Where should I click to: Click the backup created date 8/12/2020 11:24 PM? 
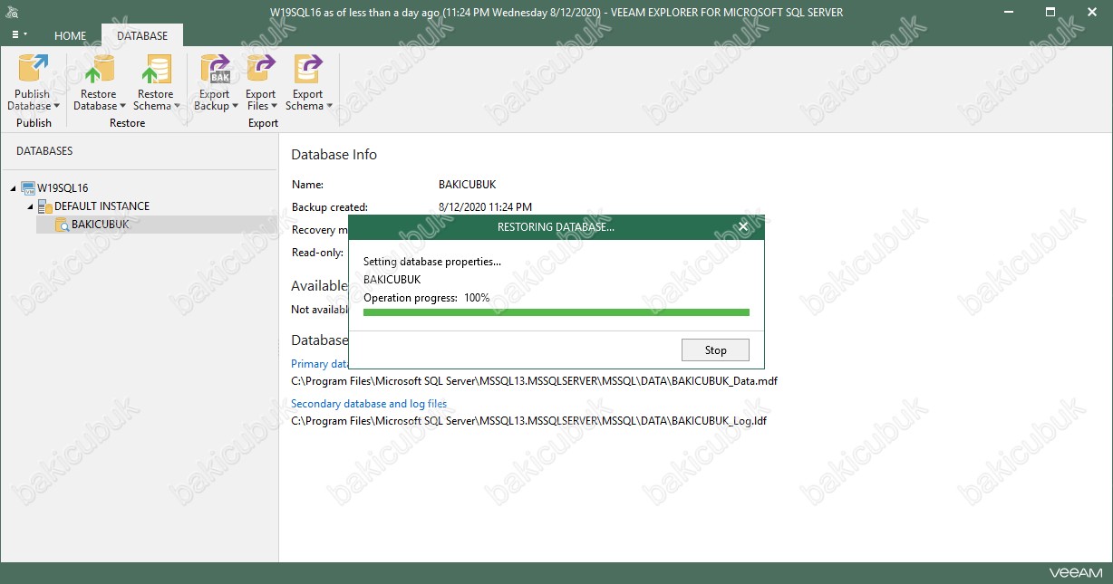point(485,207)
